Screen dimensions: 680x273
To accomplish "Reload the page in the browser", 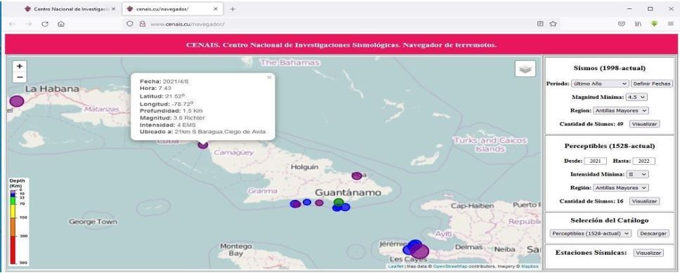I will (45, 25).
